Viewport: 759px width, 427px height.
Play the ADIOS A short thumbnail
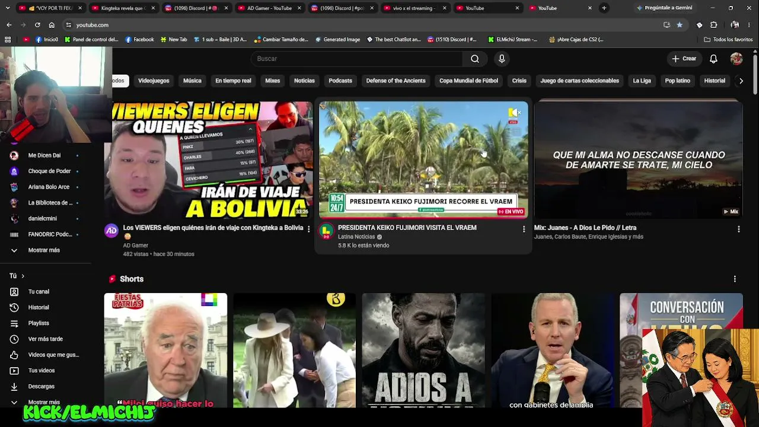pos(423,350)
